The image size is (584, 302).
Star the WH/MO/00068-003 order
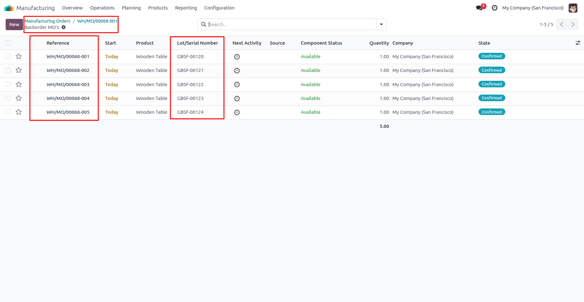point(19,85)
